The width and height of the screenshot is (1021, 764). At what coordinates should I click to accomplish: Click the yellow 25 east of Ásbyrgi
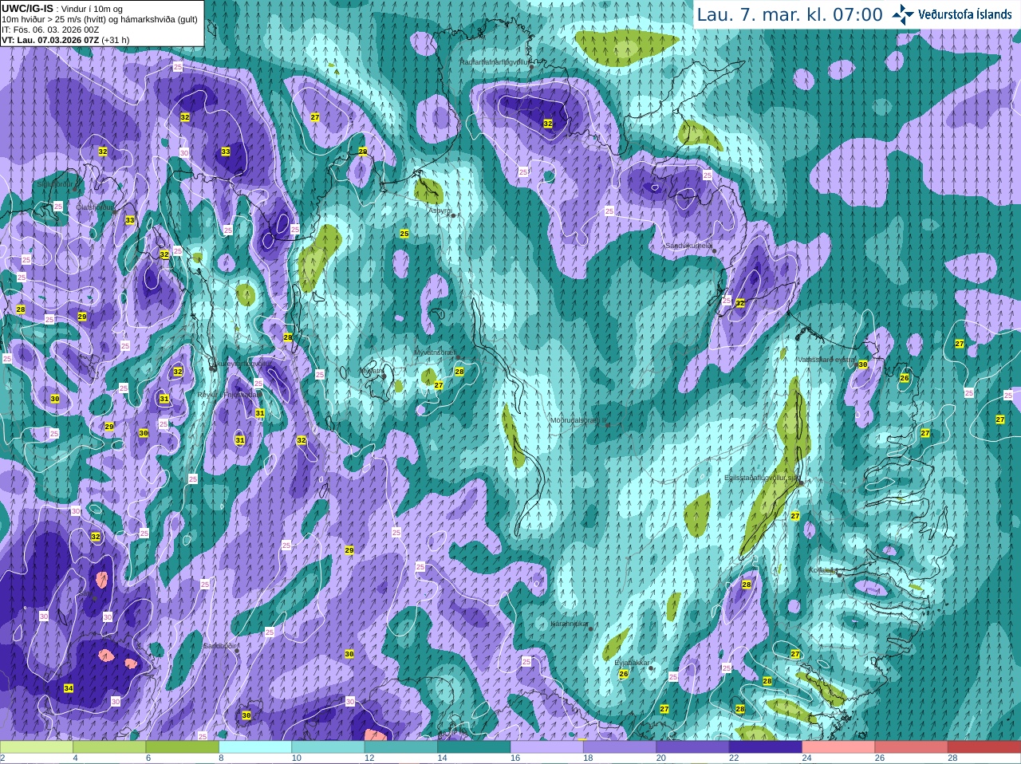pyautogui.click(x=404, y=234)
